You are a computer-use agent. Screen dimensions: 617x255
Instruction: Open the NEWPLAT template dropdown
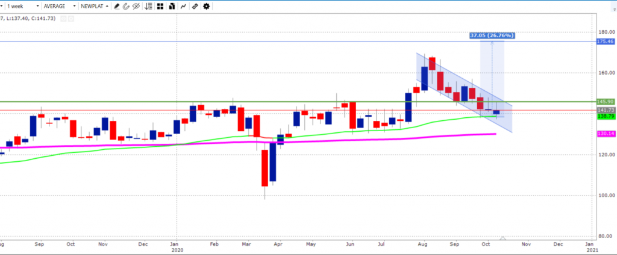(95, 7)
